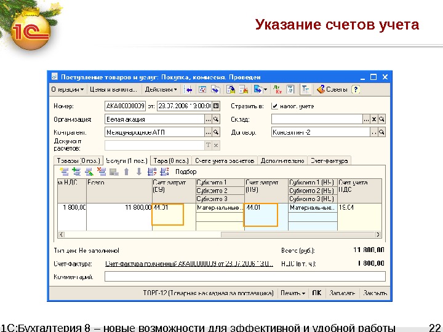Open the Договор selection ellipsis button
The image size is (443, 332).
[x=374, y=132]
